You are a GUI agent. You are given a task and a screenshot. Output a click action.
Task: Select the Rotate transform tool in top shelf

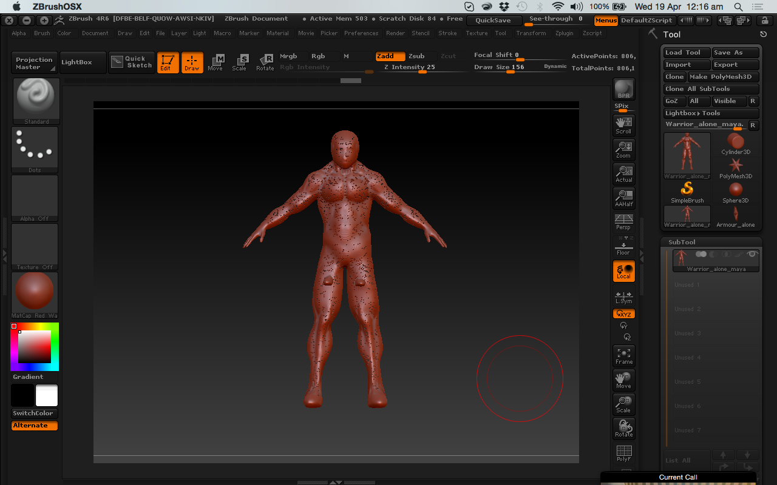point(265,62)
